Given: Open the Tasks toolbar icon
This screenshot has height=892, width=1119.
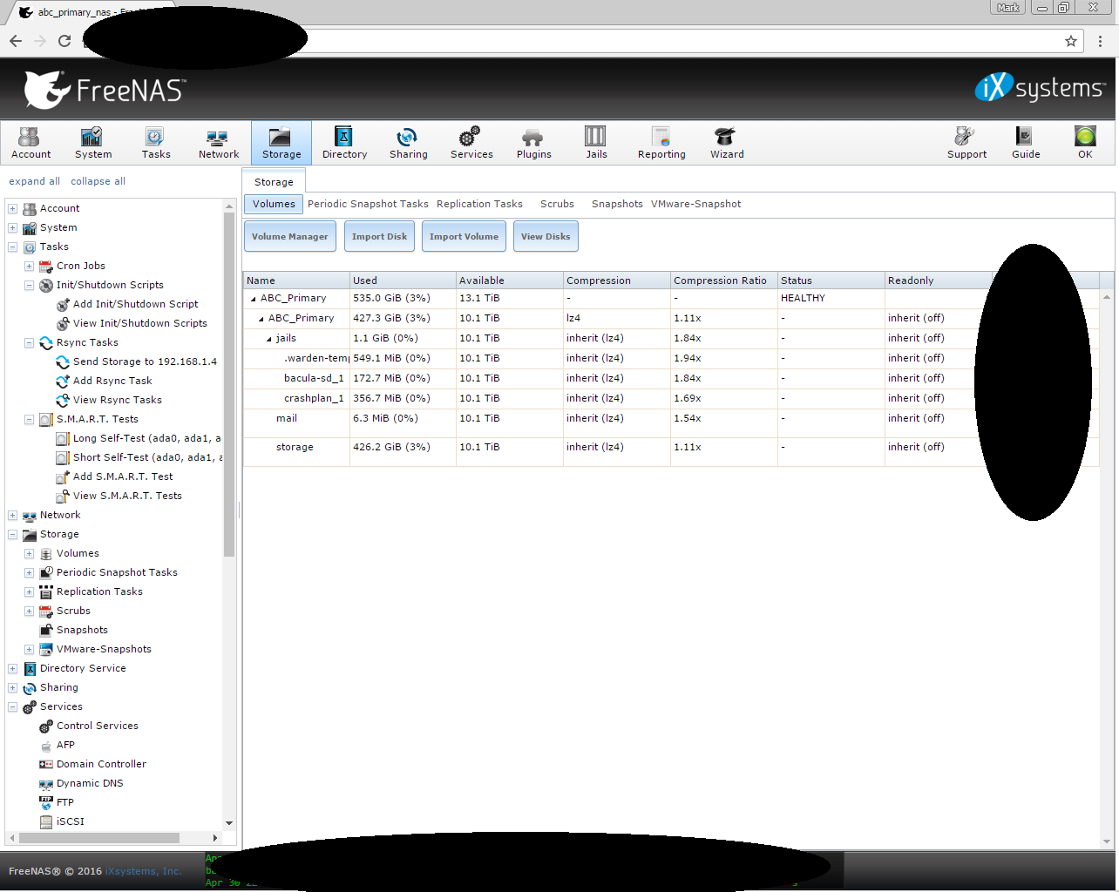Looking at the screenshot, I should 156,143.
